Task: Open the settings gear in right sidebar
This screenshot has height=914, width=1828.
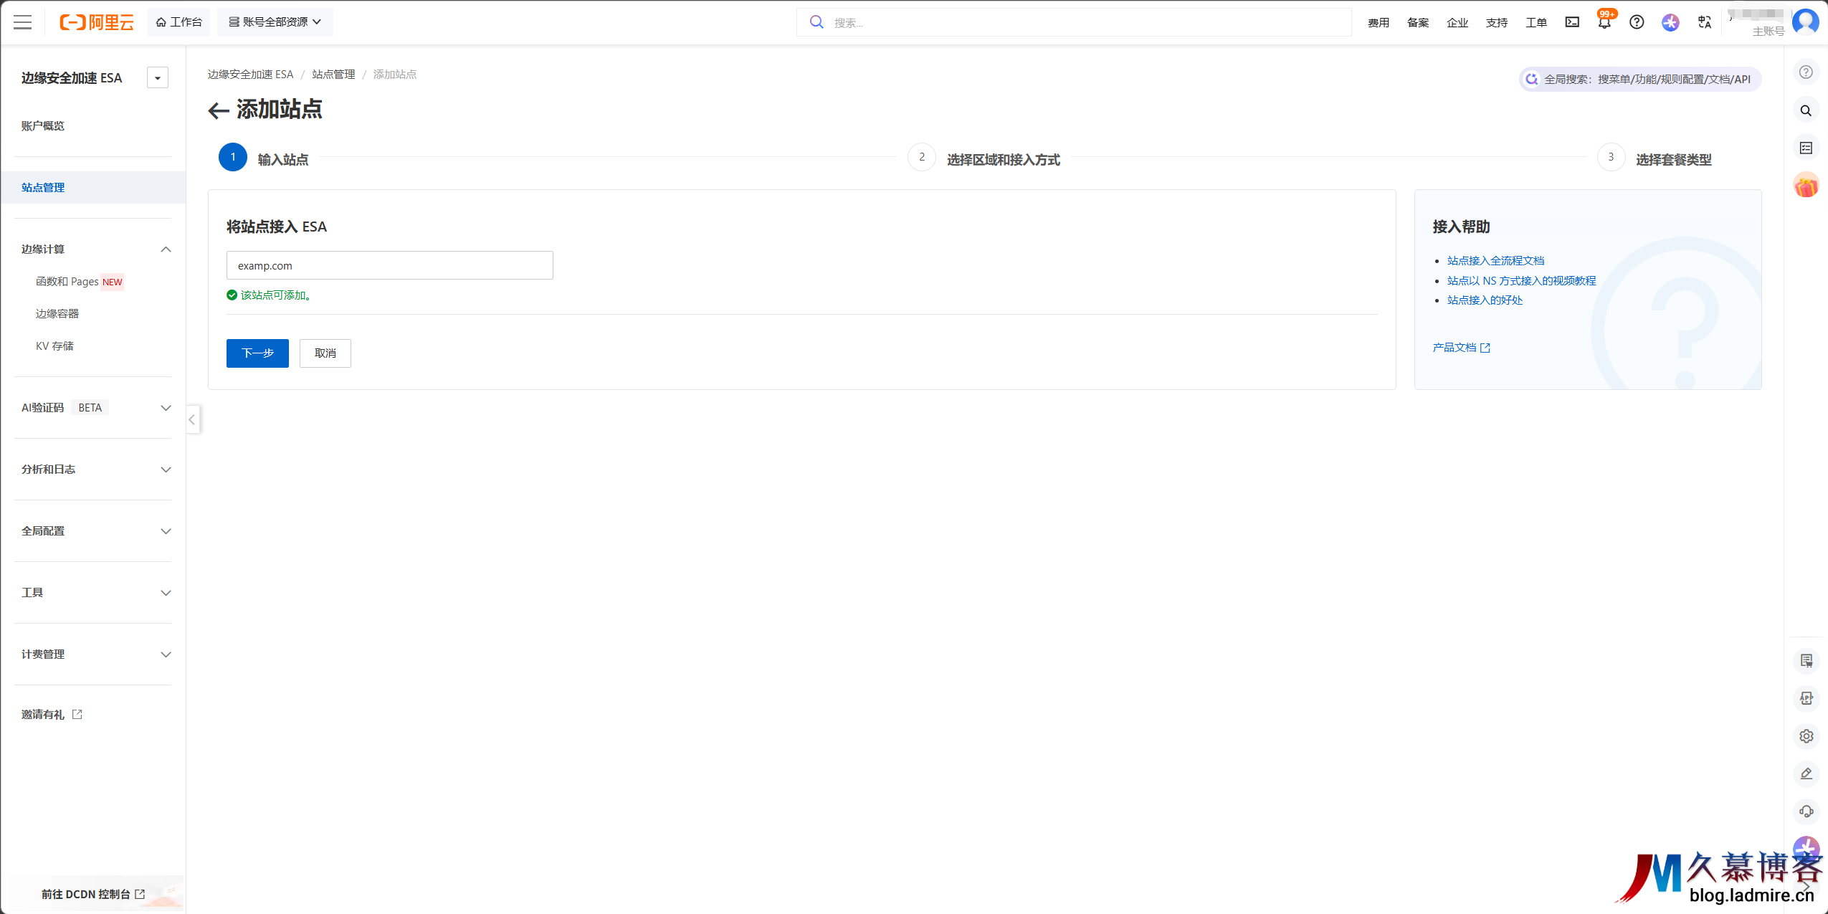Action: pos(1806,736)
